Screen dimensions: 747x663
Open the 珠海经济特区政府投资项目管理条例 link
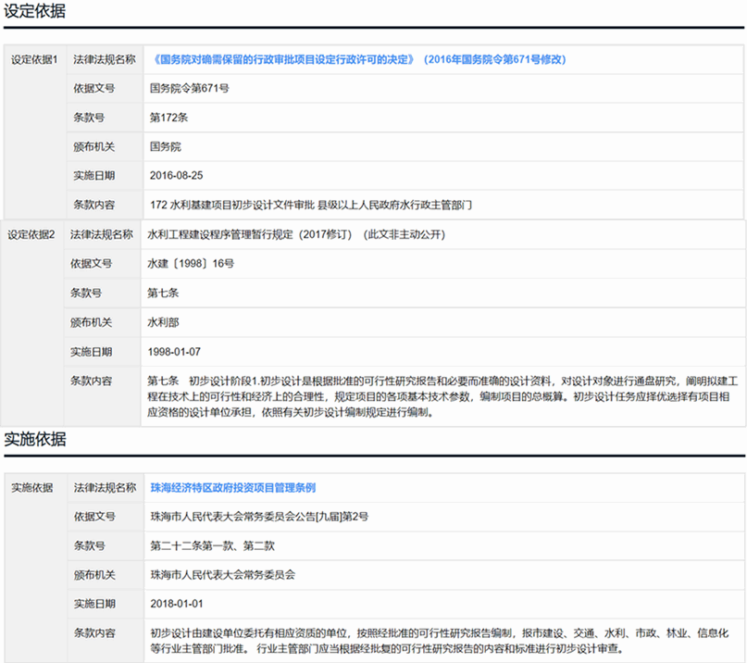pos(233,488)
